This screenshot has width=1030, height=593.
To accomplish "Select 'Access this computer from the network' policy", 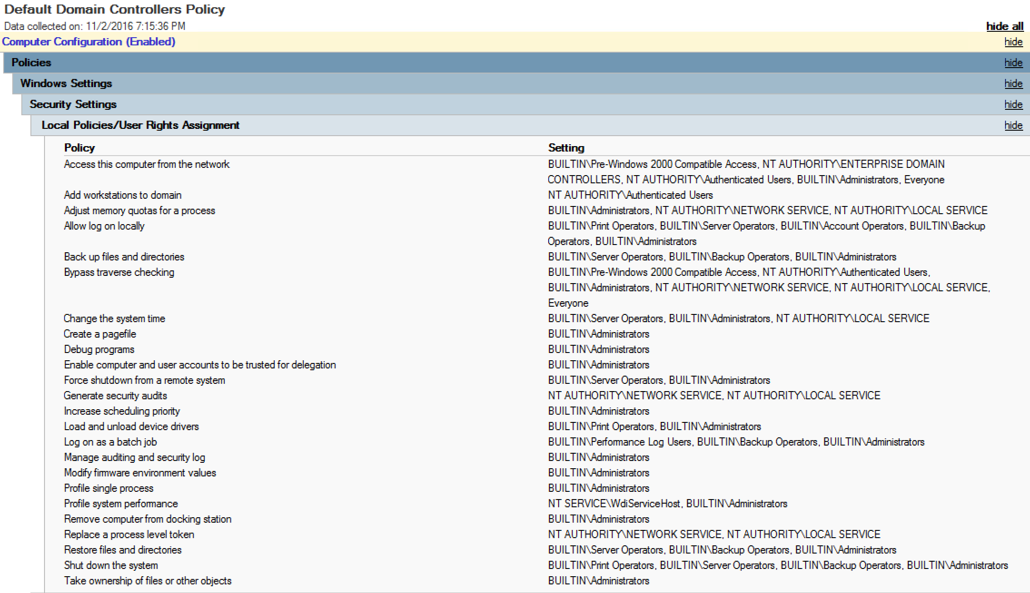I will coord(147,164).
